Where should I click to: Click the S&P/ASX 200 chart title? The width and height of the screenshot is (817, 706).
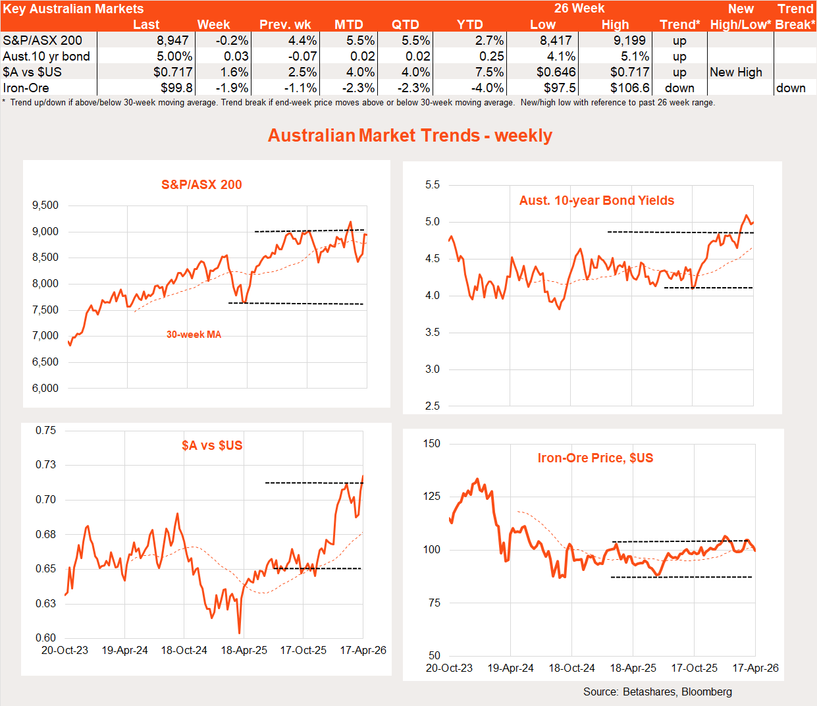[201, 185]
